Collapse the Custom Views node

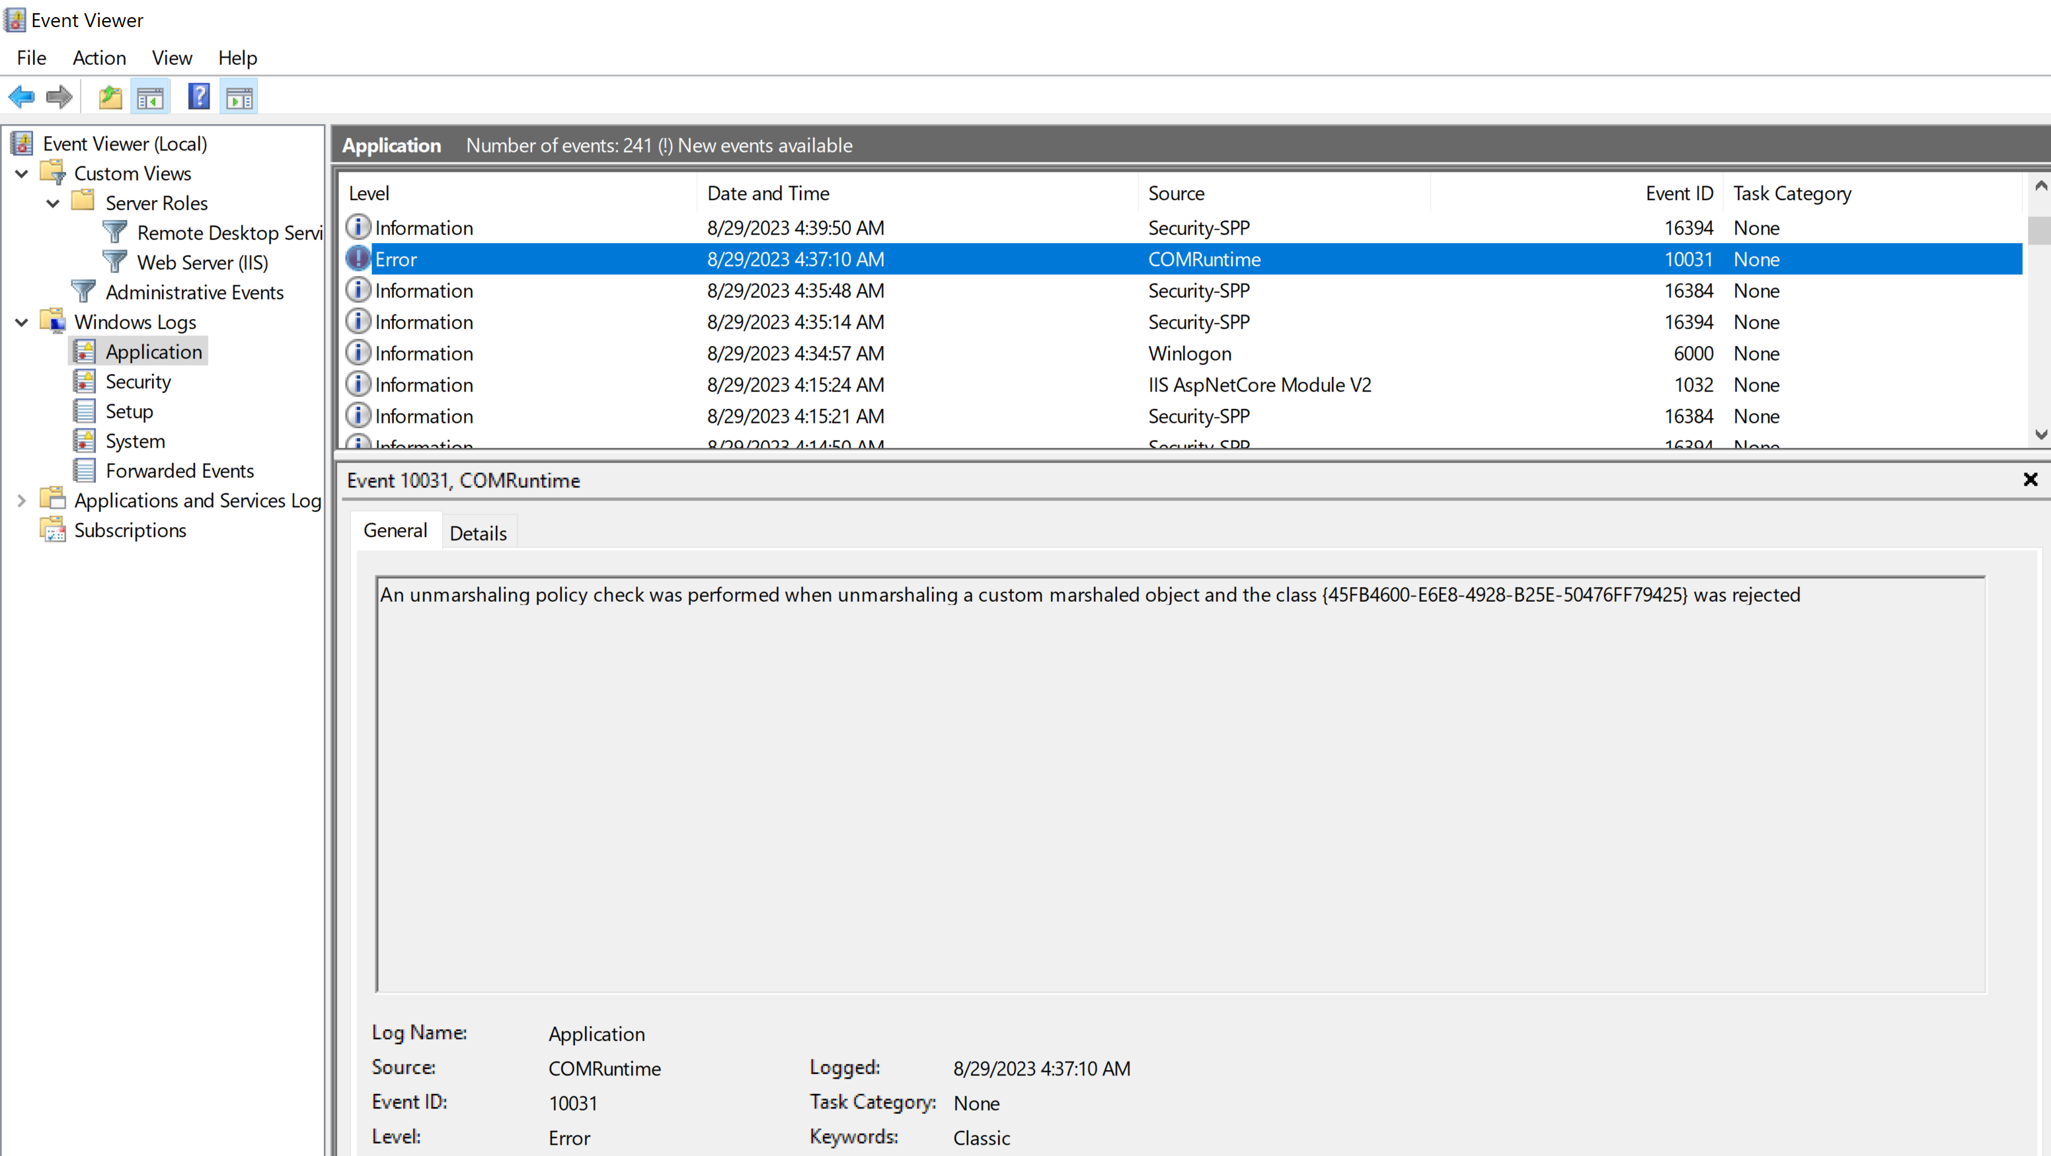click(x=20, y=172)
